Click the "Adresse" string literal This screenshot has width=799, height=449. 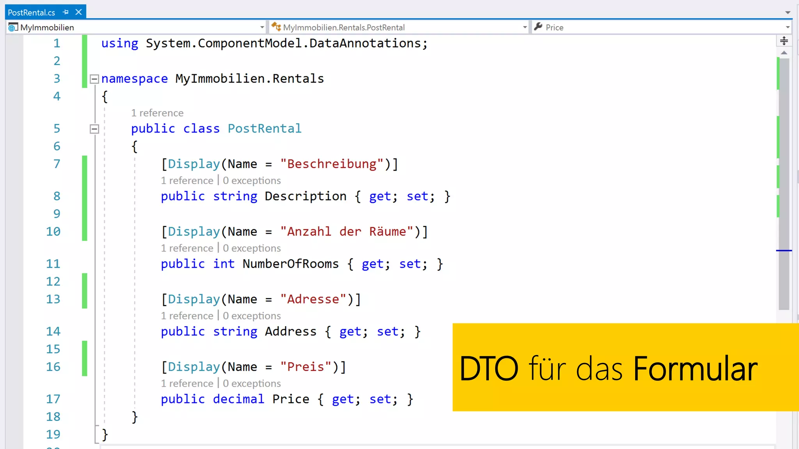313,299
